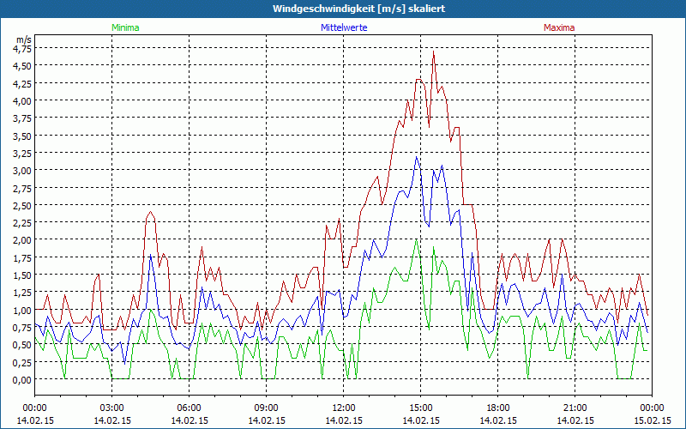
Task: Click the 1,50 y-axis value
Action: click(22, 275)
